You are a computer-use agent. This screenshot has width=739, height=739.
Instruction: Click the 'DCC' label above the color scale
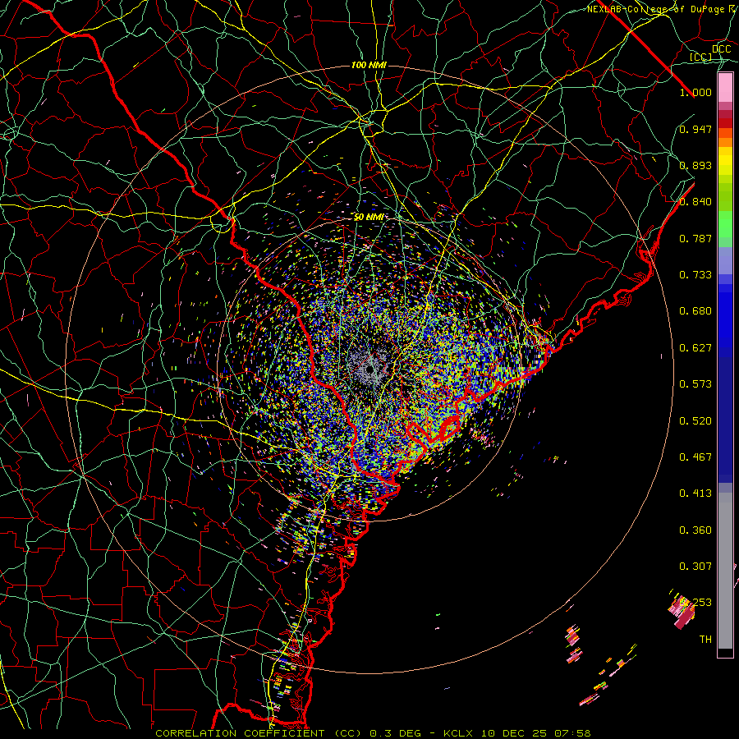tap(721, 49)
